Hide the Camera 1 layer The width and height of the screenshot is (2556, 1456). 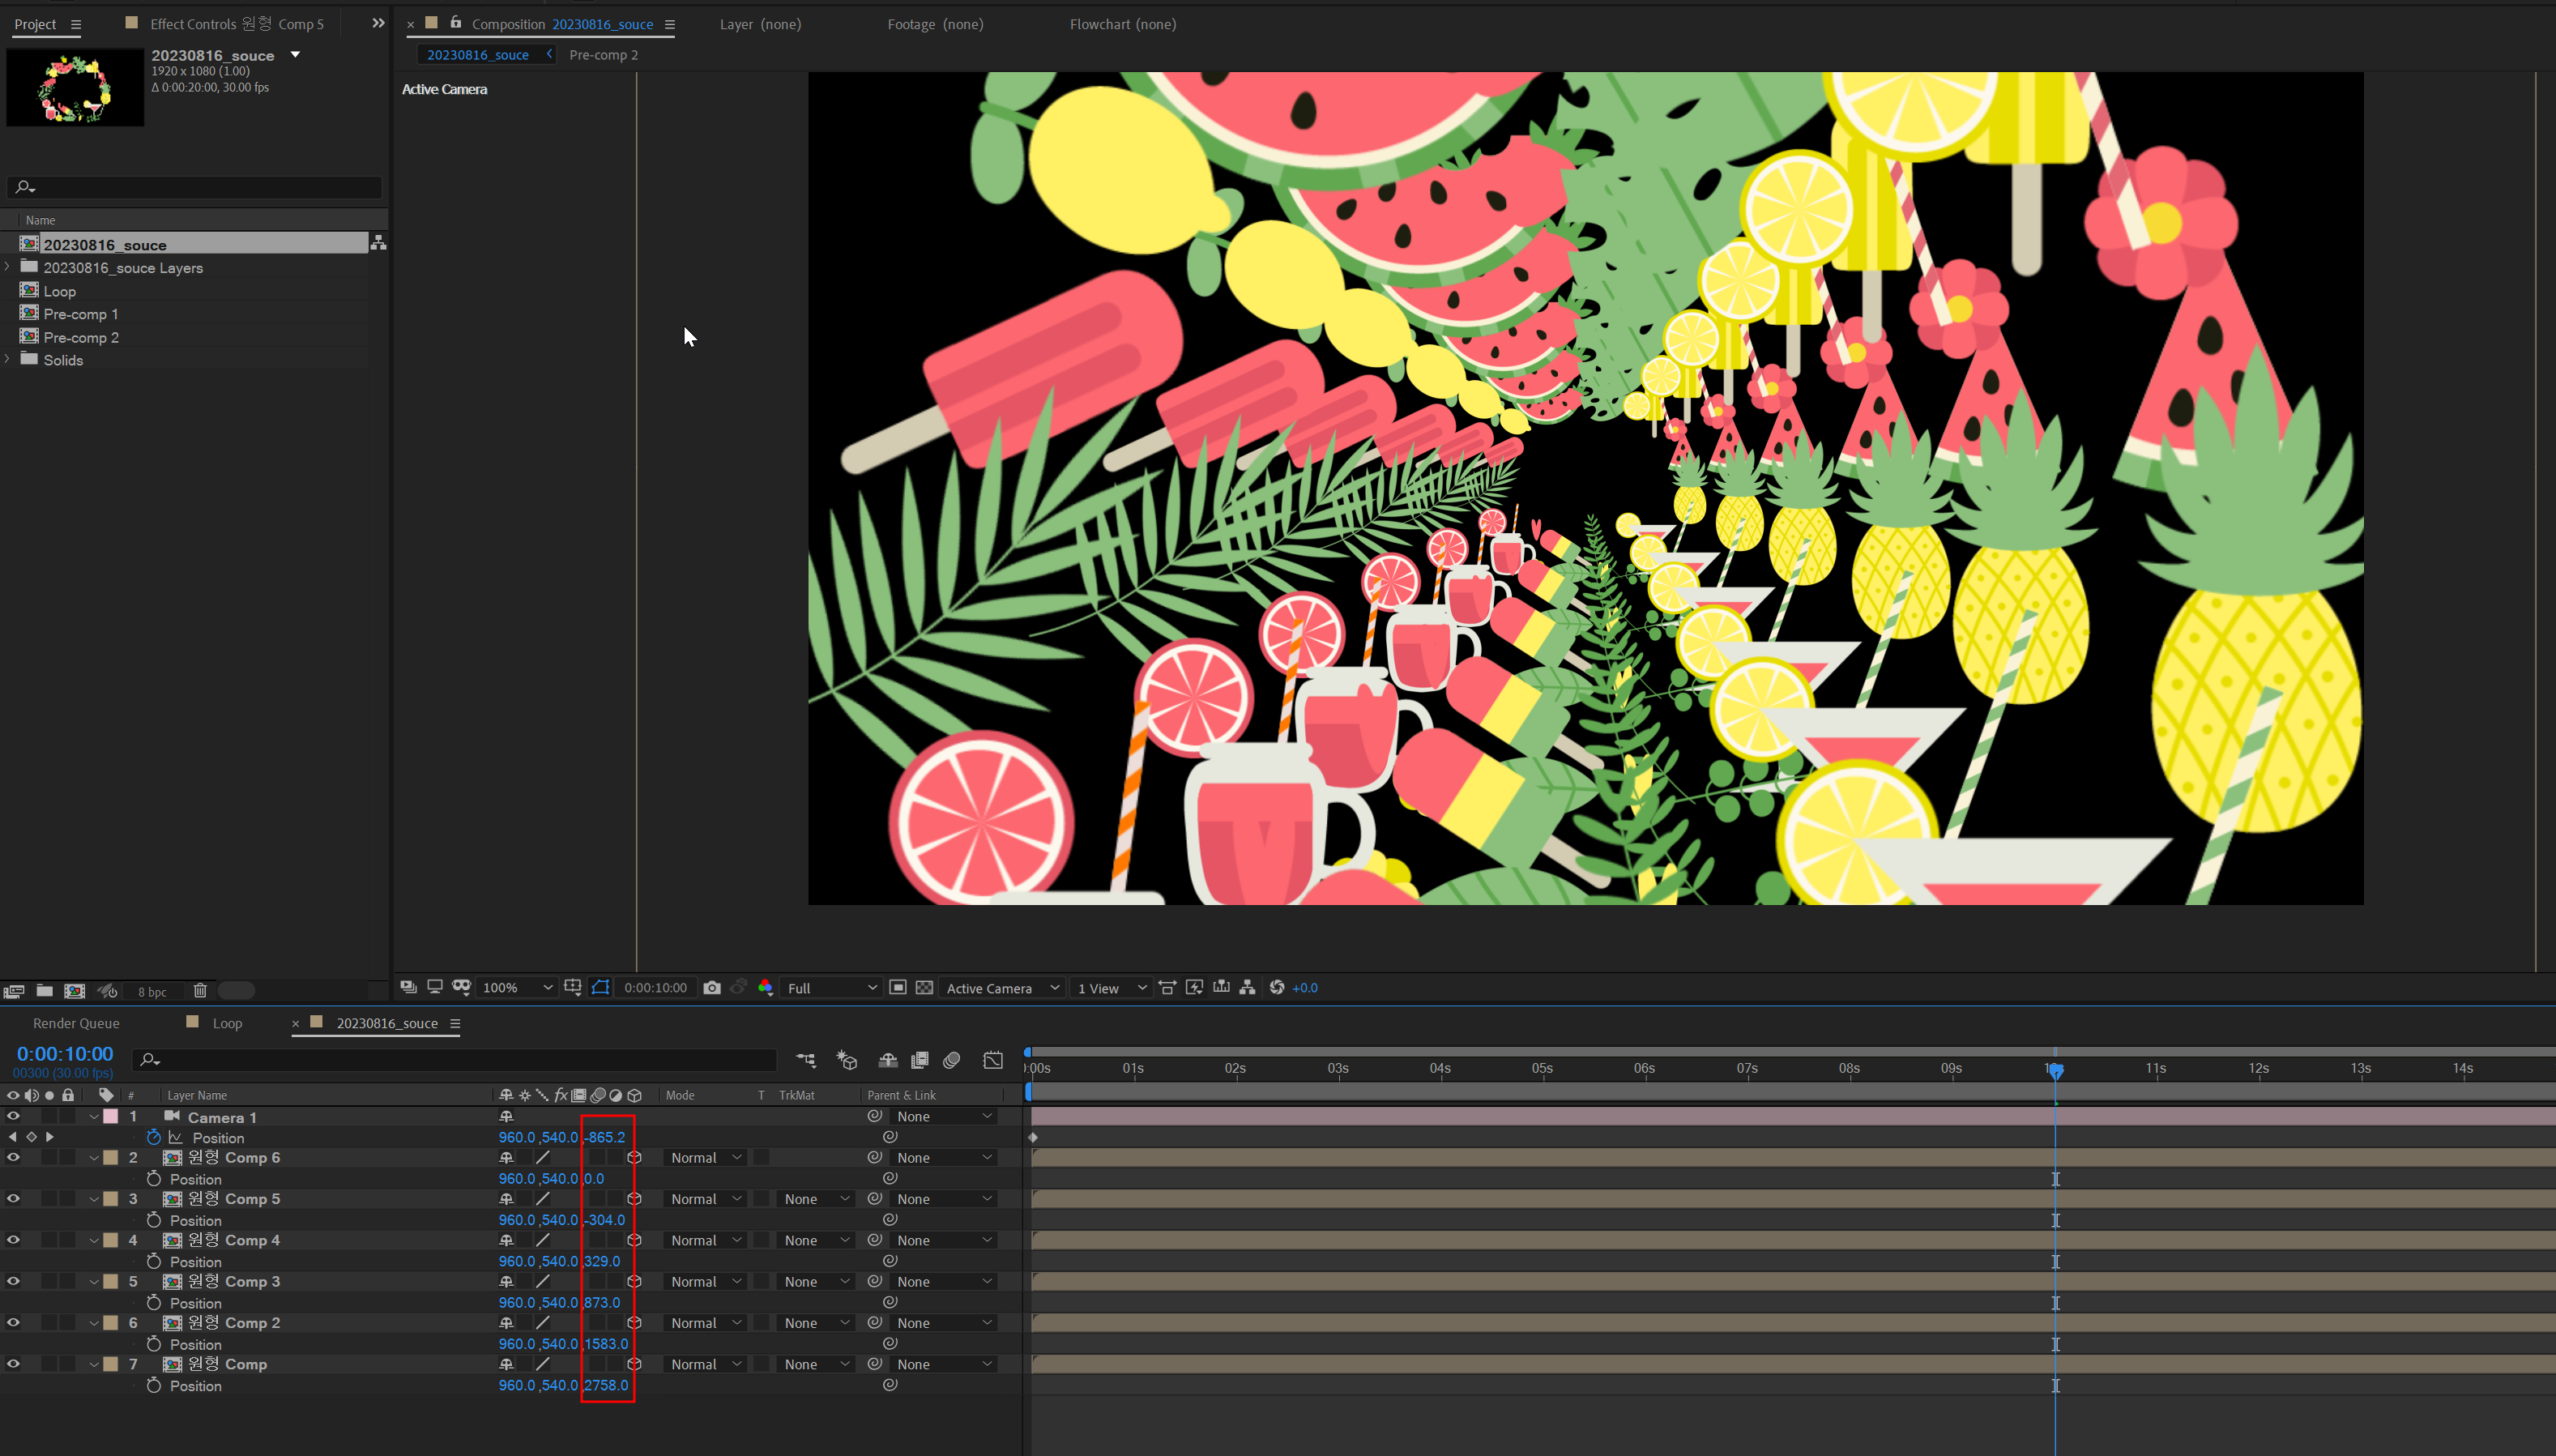coord(13,1116)
